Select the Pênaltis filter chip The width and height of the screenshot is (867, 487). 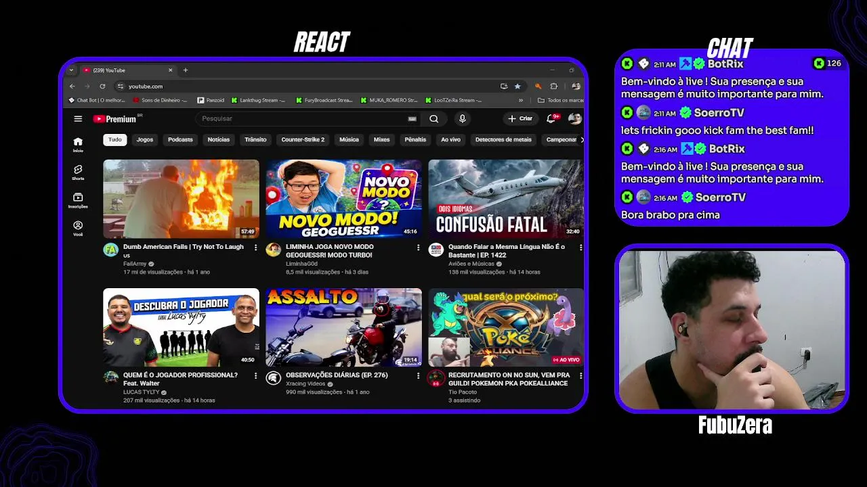pos(415,139)
